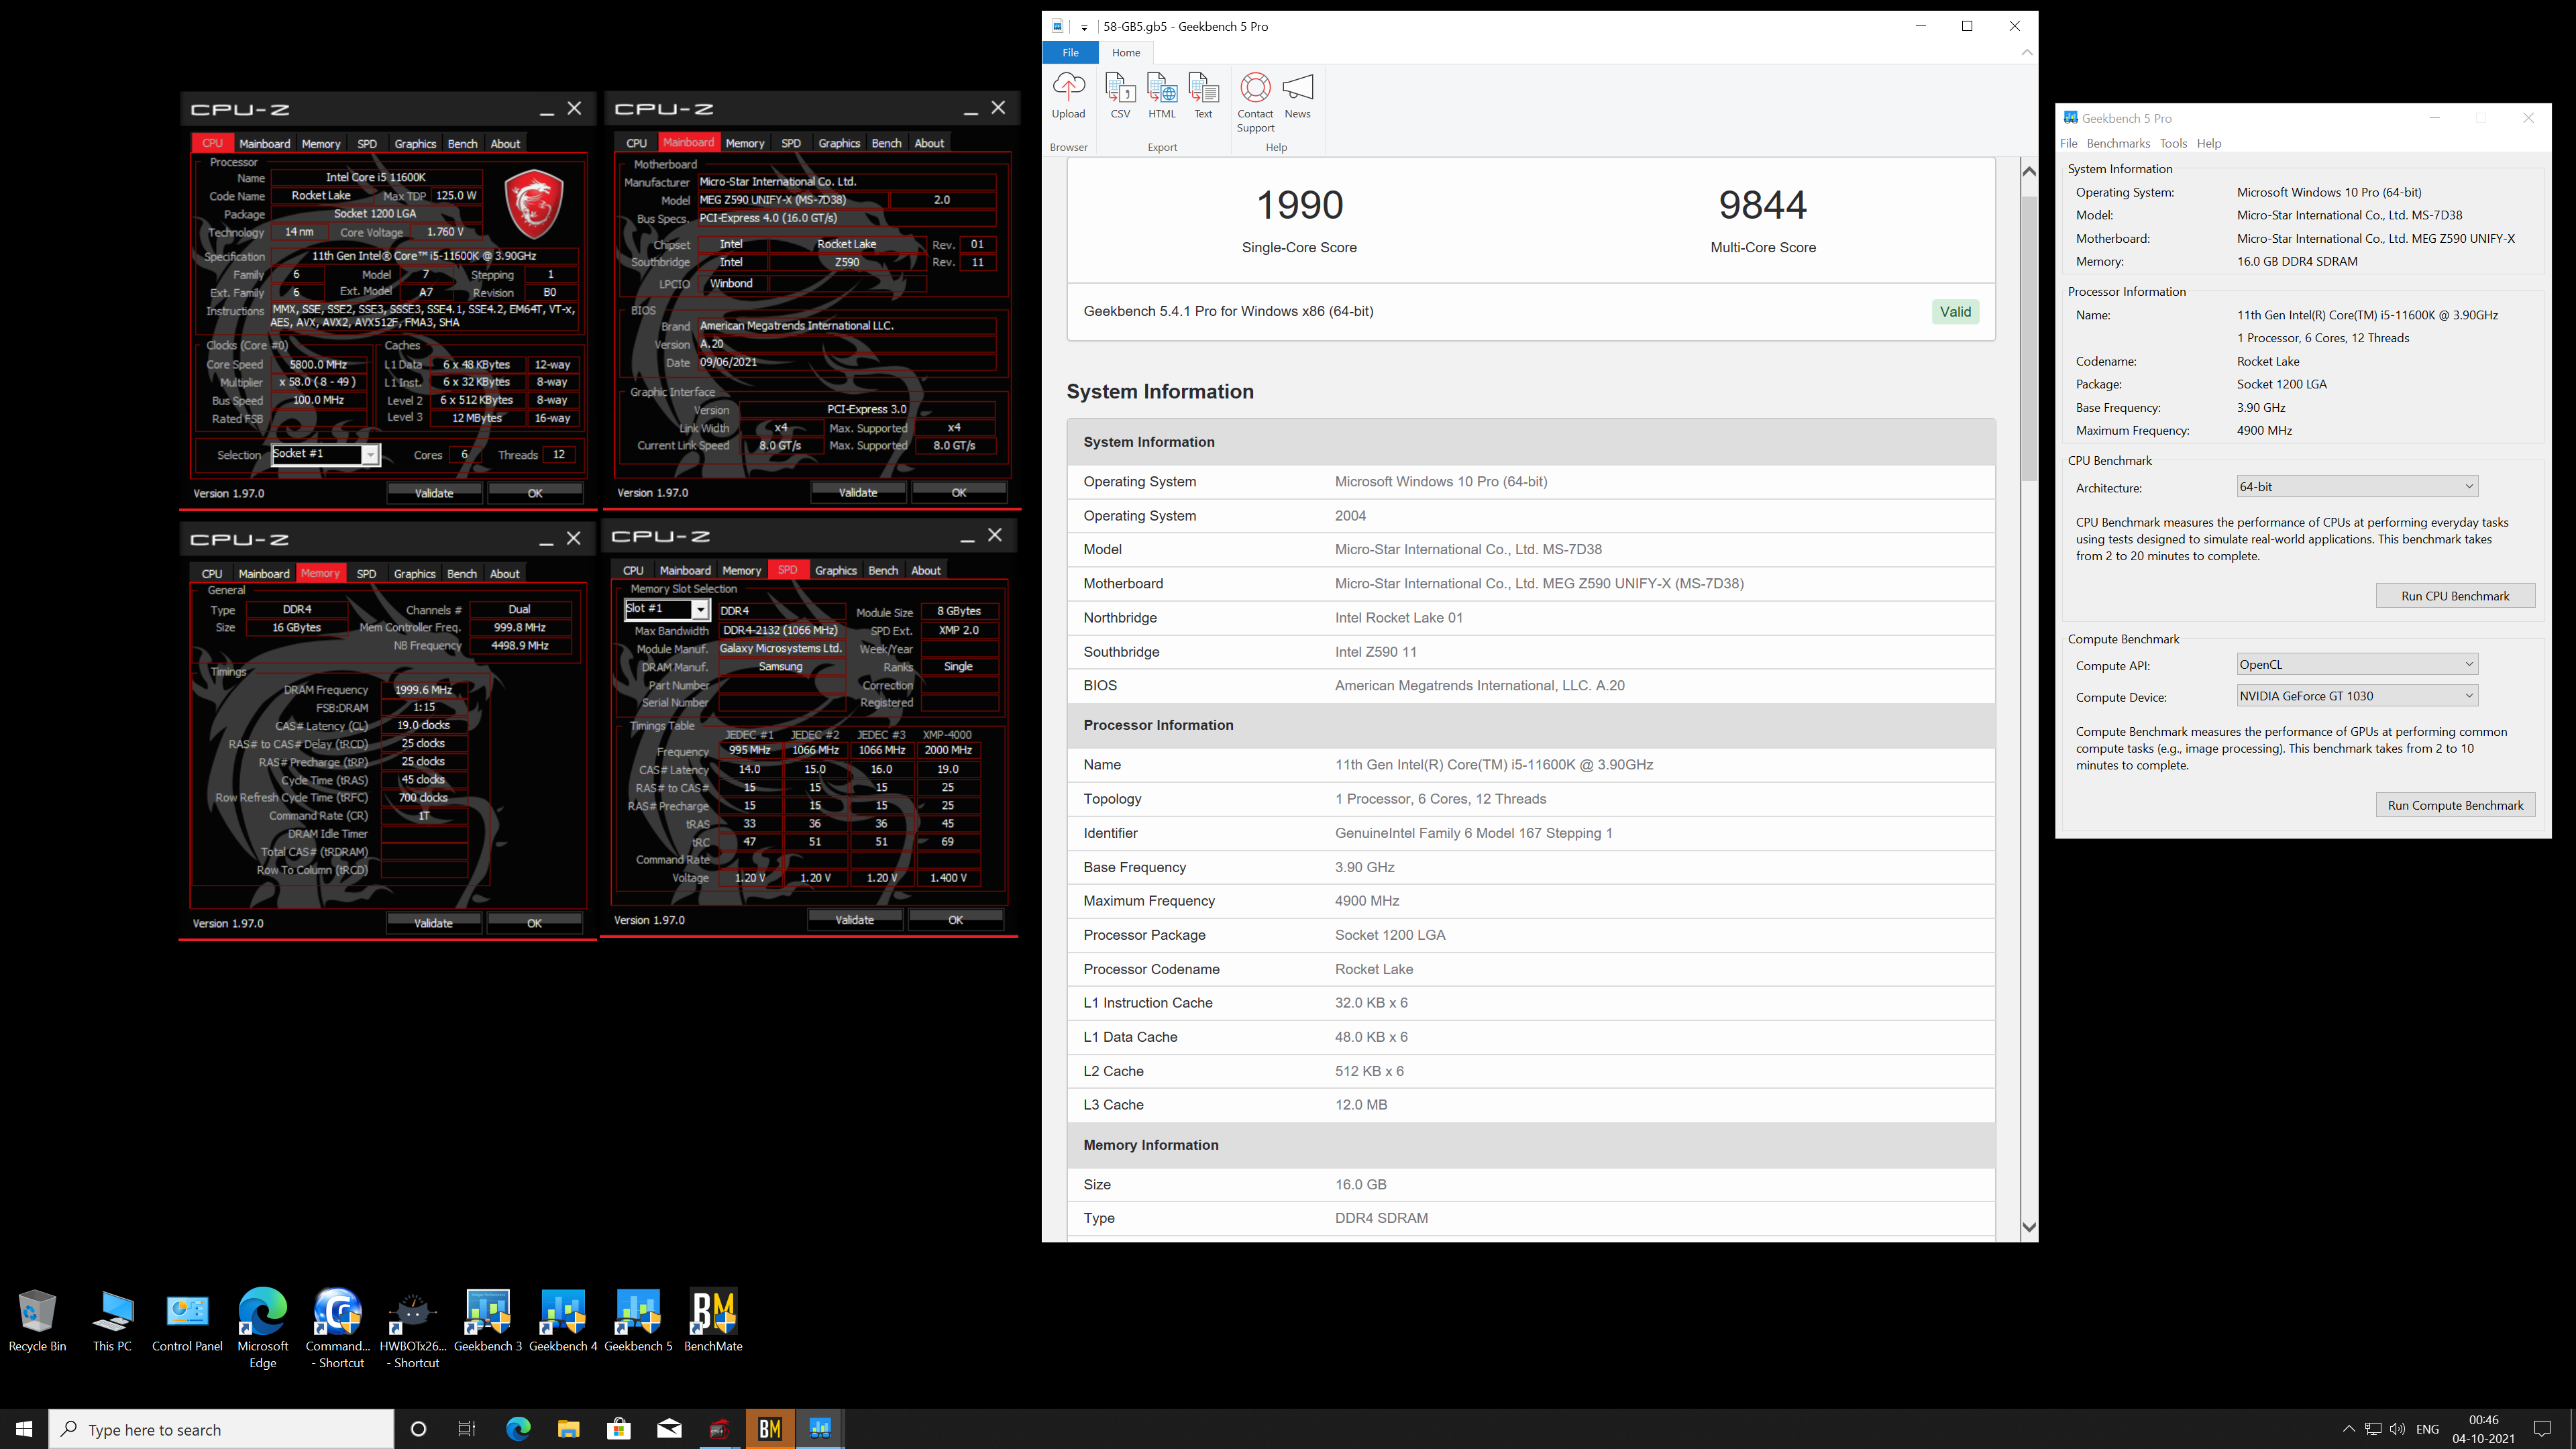Open the Architecture 64-bit dropdown
The image size is (2576, 1449).
2356,486
